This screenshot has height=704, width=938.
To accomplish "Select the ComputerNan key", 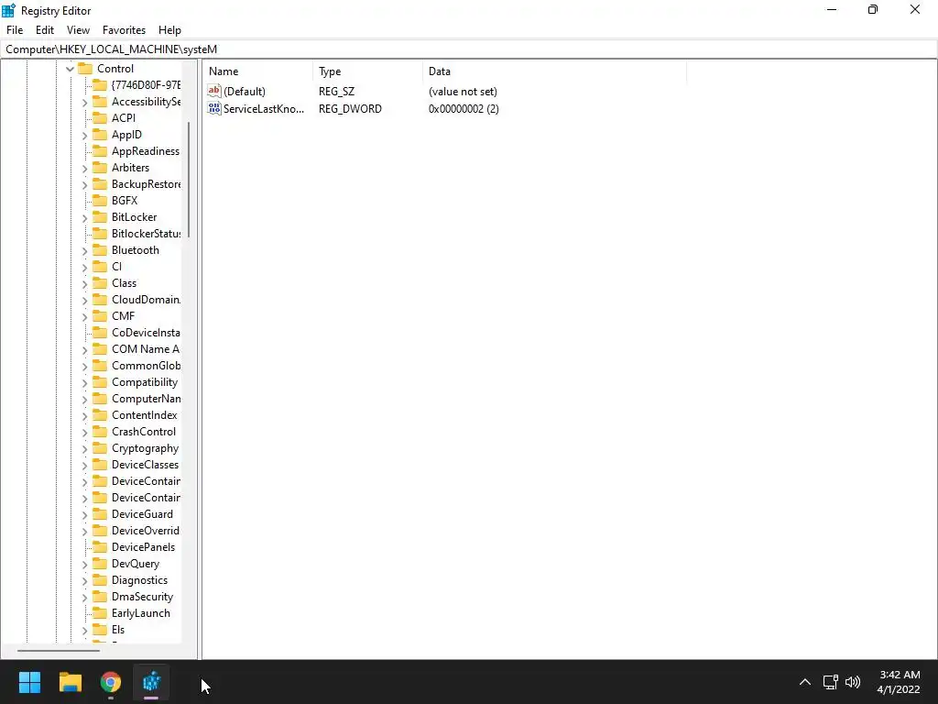I will click(146, 399).
